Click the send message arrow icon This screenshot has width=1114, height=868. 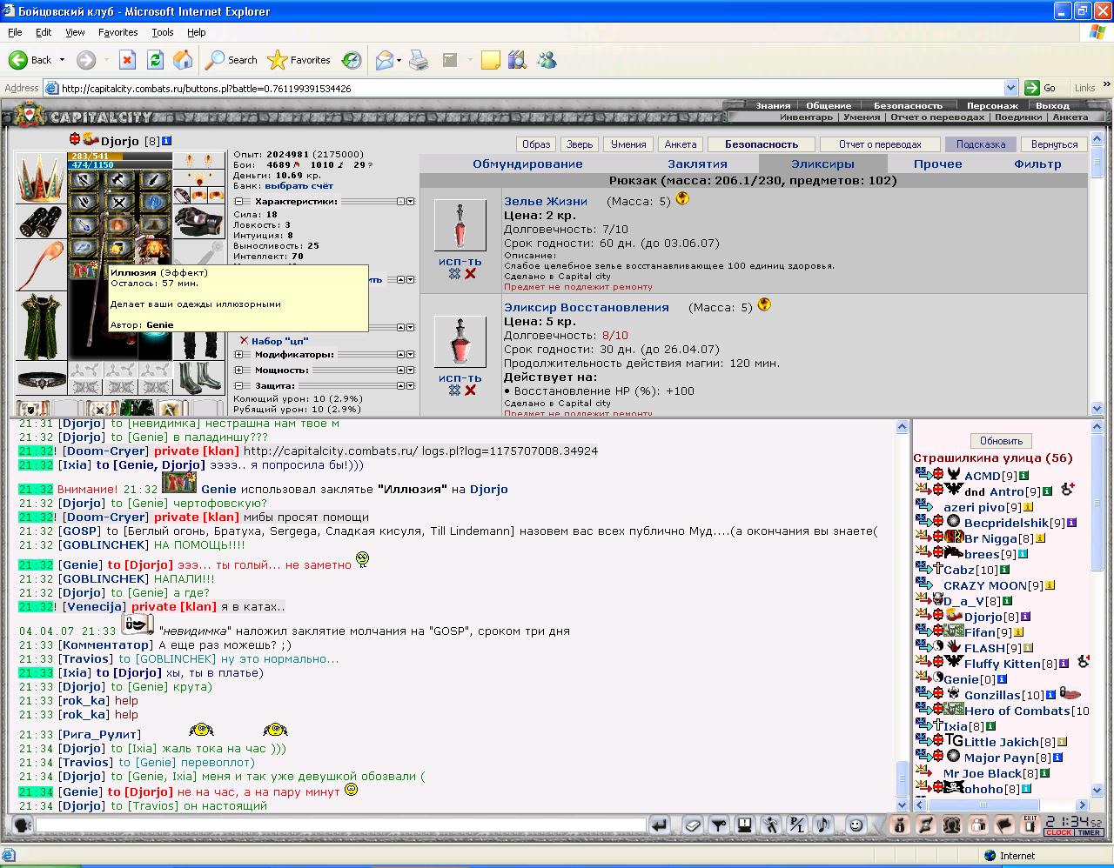[x=659, y=825]
